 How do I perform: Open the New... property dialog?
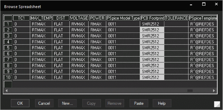pyautogui.click(x=67, y=103)
